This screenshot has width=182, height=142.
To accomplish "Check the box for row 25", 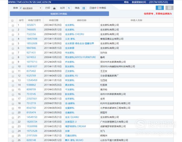I will pos(13,136).
